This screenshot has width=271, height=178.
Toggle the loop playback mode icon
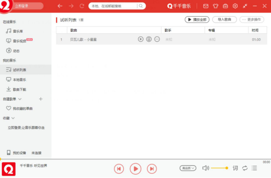coord(245,168)
